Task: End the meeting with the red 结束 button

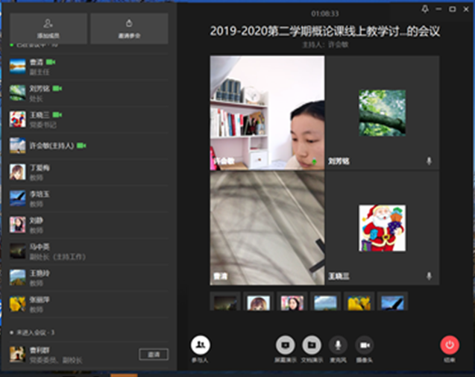Action: coord(450,345)
